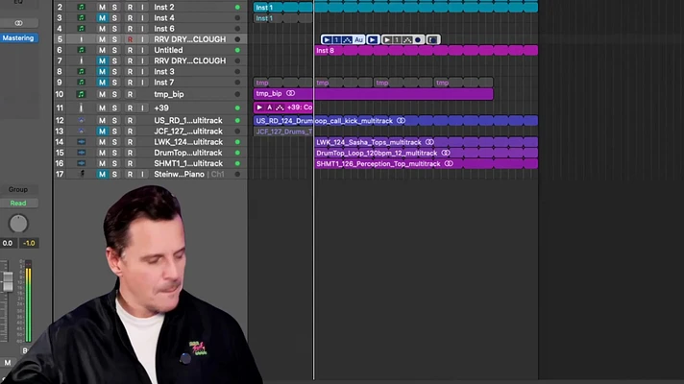The width and height of the screenshot is (684, 384).
Task: Click the waveform icon on SHMT1_1 track
Action: tap(81, 163)
